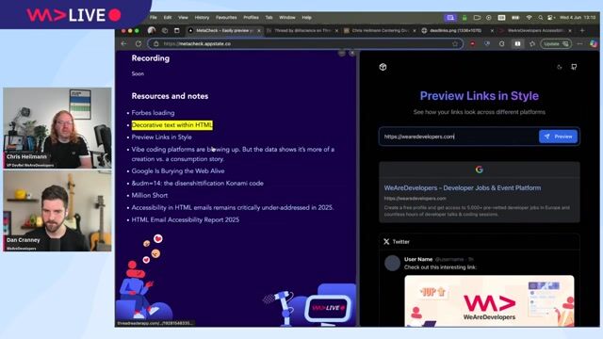This screenshot has width=603, height=339.
Task: Click the browser Update button
Action: tap(556, 44)
